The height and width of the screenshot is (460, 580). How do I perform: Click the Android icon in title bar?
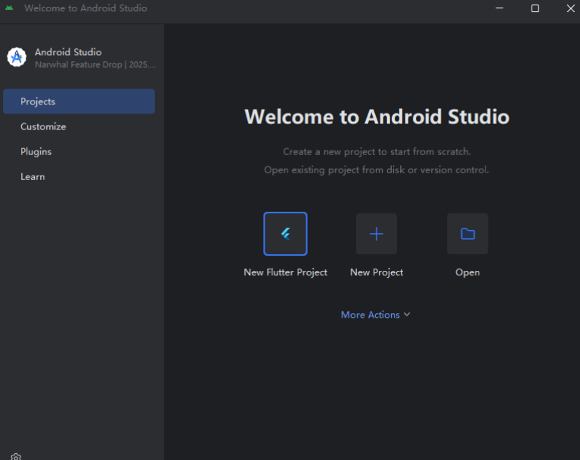(9, 8)
